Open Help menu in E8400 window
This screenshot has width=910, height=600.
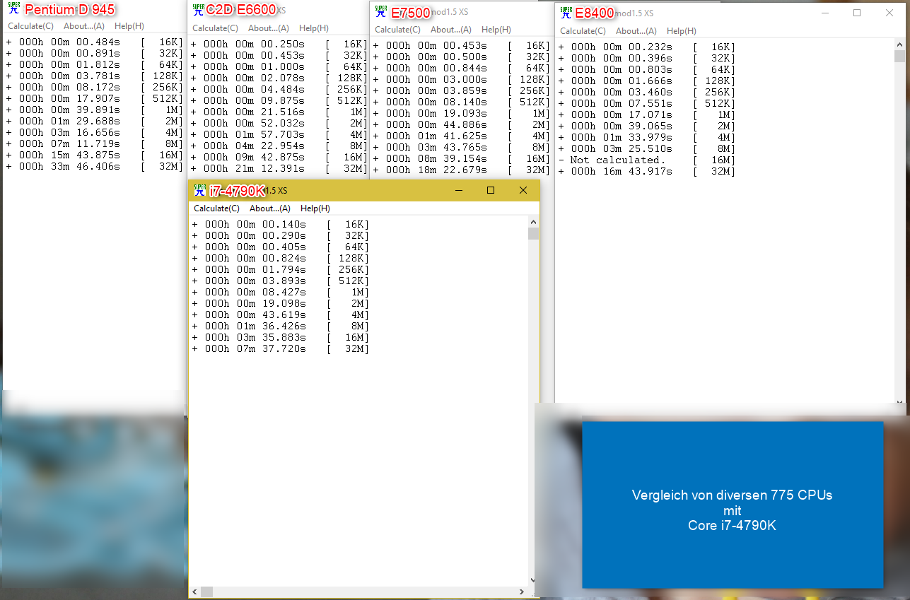tap(682, 31)
